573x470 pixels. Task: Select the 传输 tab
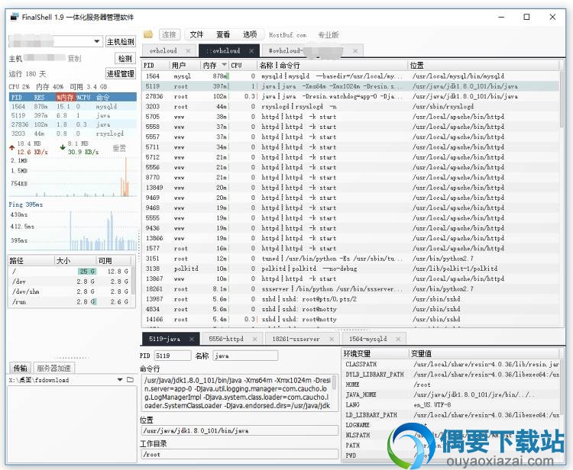coord(20,368)
